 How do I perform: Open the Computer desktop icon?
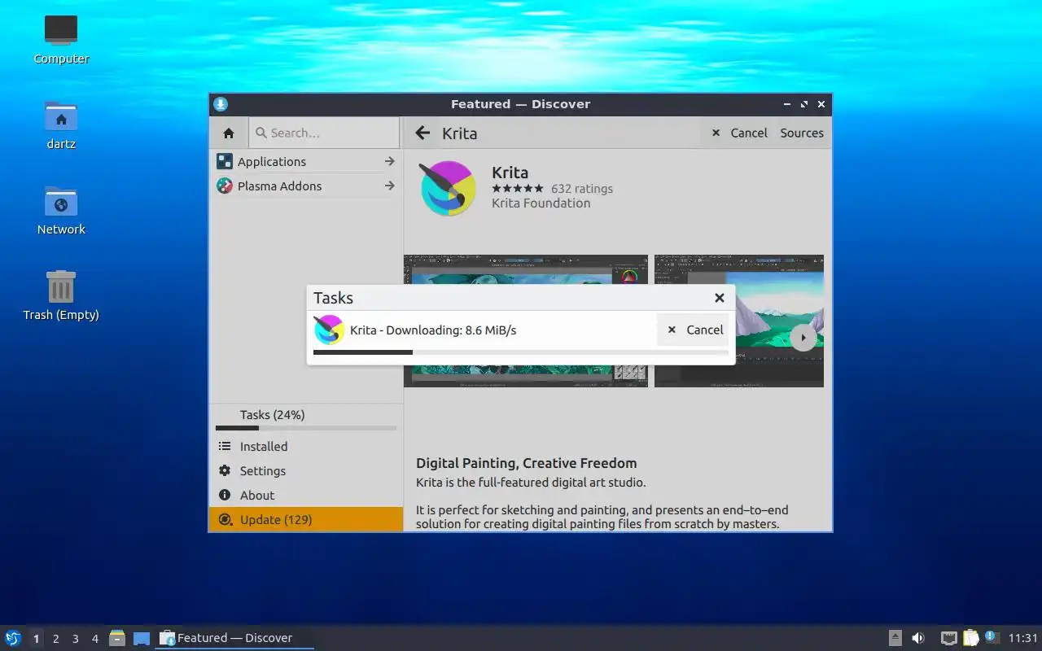coord(61,38)
